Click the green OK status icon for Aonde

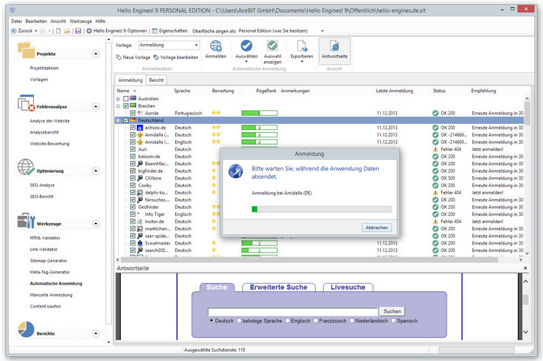pos(436,113)
